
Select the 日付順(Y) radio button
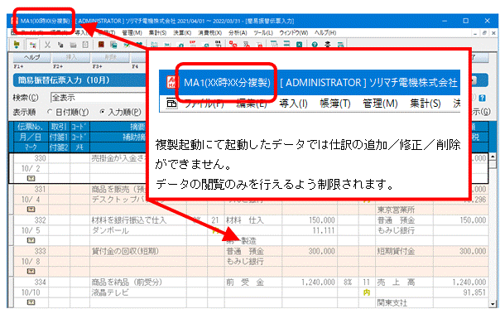(68, 112)
